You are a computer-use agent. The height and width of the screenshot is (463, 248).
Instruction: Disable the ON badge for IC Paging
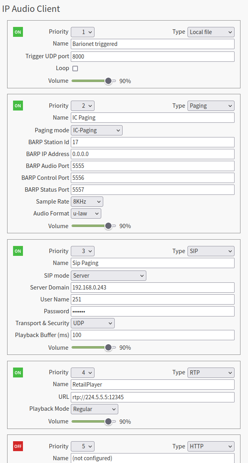point(18,106)
